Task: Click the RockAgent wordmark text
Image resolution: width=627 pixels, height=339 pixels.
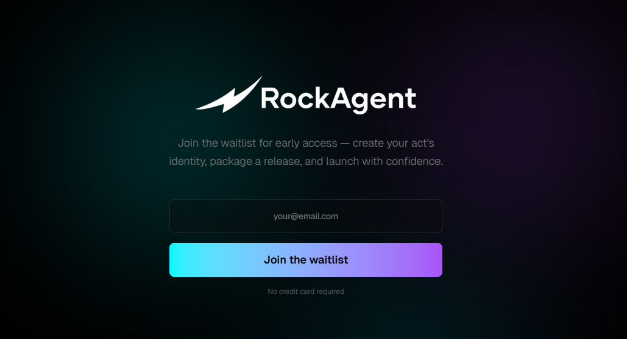Action: click(338, 99)
